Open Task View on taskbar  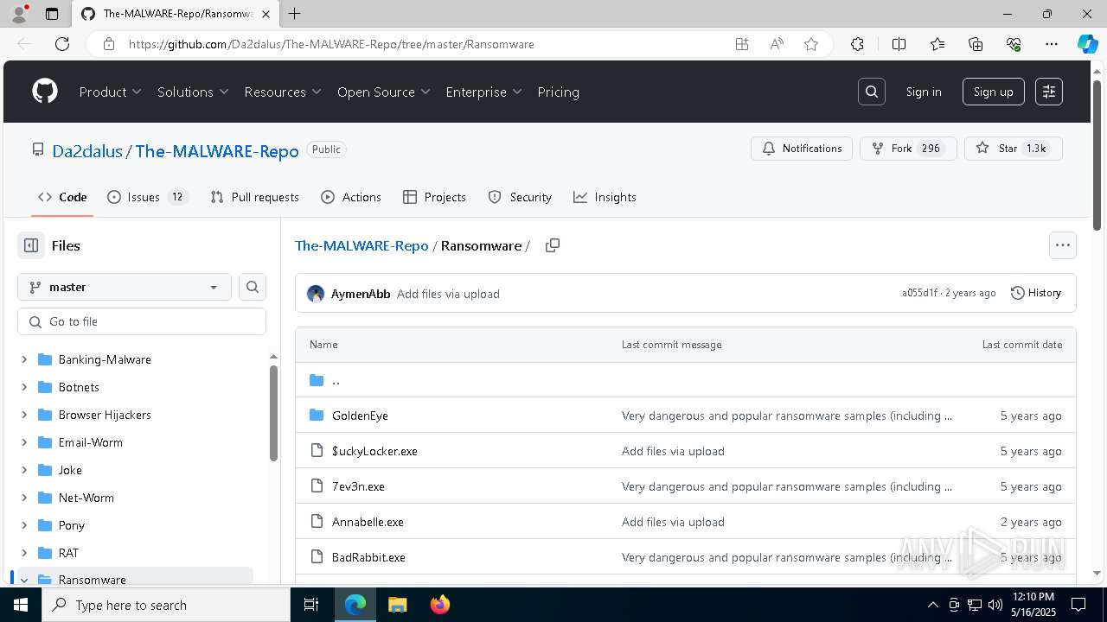(311, 605)
